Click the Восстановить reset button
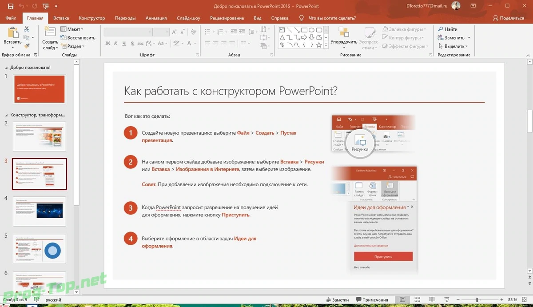This screenshot has width=533, height=307. (78, 38)
